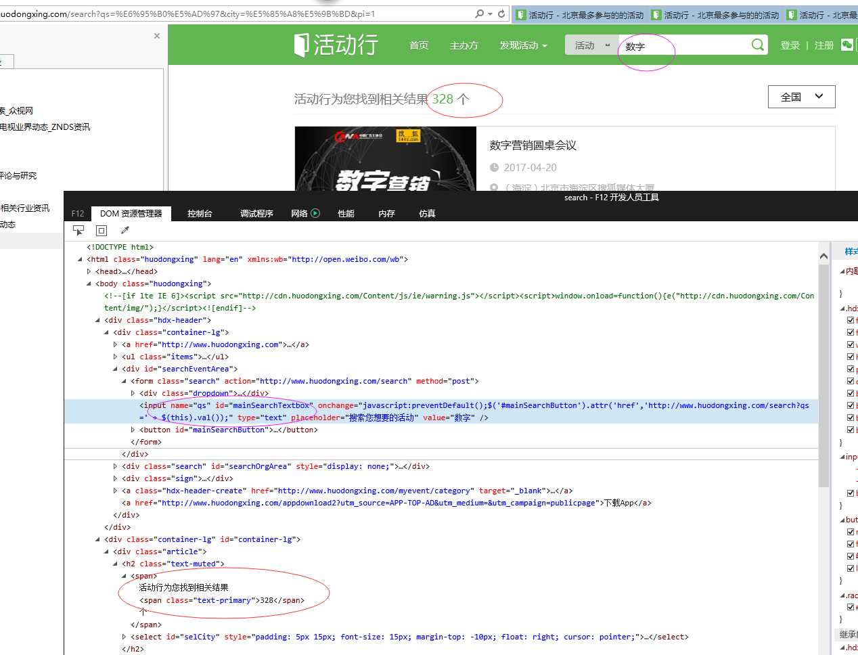Pick the color picker eyedropper tool
This screenshot has width=858, height=655.
[125, 231]
